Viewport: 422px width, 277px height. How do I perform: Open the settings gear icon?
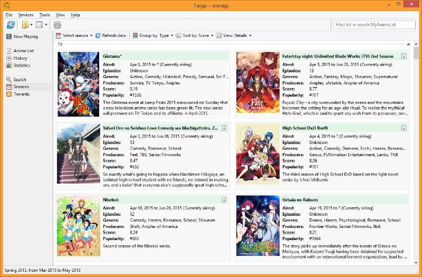coord(57,25)
